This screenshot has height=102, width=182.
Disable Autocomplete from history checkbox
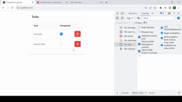162,38
